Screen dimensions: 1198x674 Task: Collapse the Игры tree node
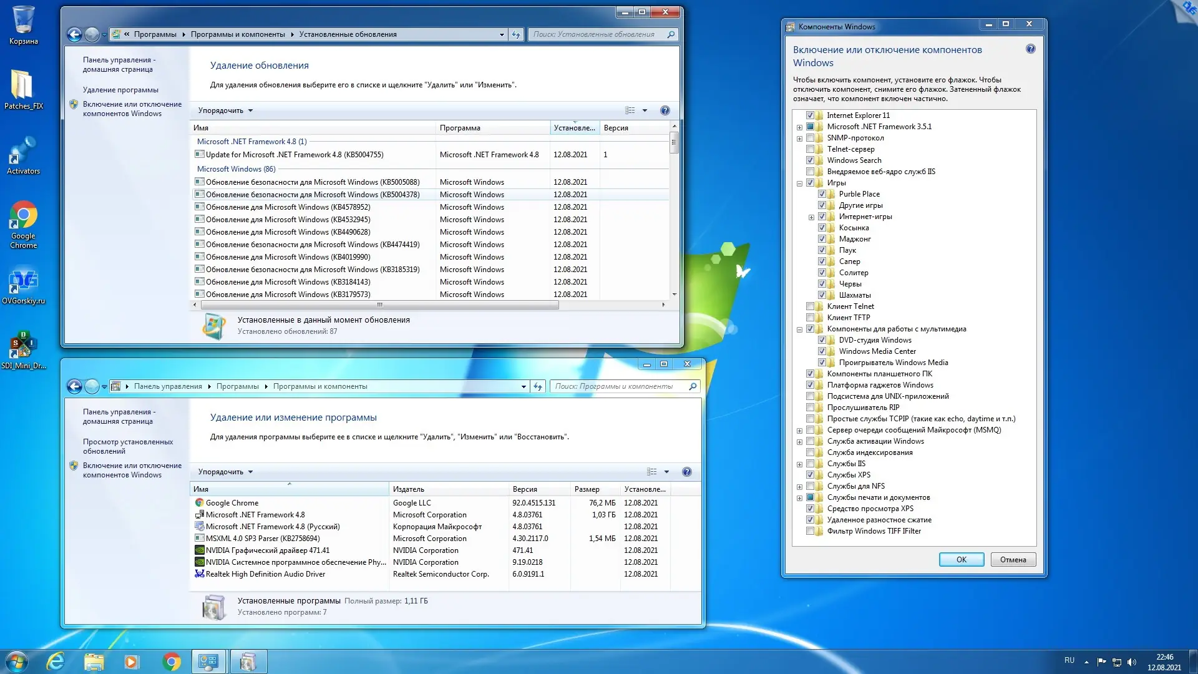tap(800, 183)
